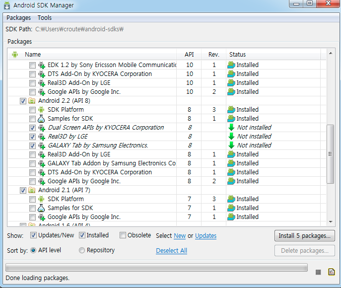Click the folder icon of Android 2.1 (API 7)

[x=32, y=190]
